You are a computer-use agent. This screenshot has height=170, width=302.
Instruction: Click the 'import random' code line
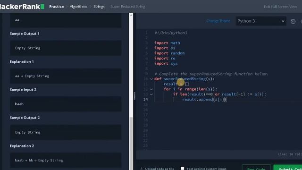pos(169,53)
